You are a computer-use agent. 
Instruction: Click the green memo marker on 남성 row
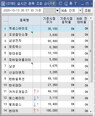(x=32, y=64)
